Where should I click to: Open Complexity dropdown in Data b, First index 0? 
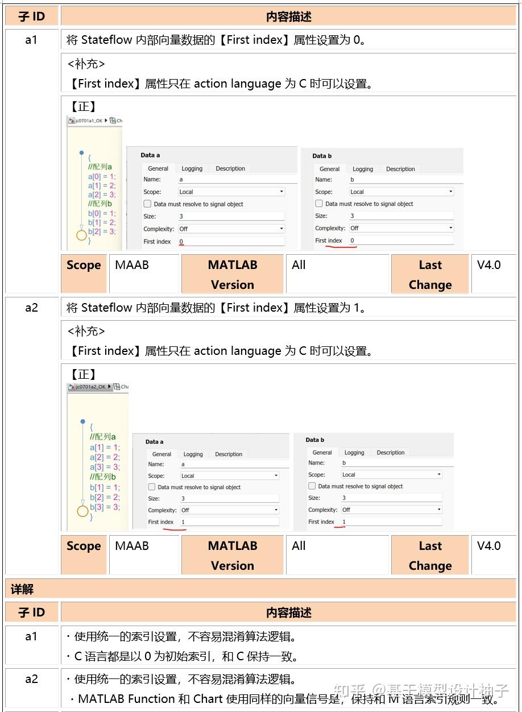click(401, 228)
